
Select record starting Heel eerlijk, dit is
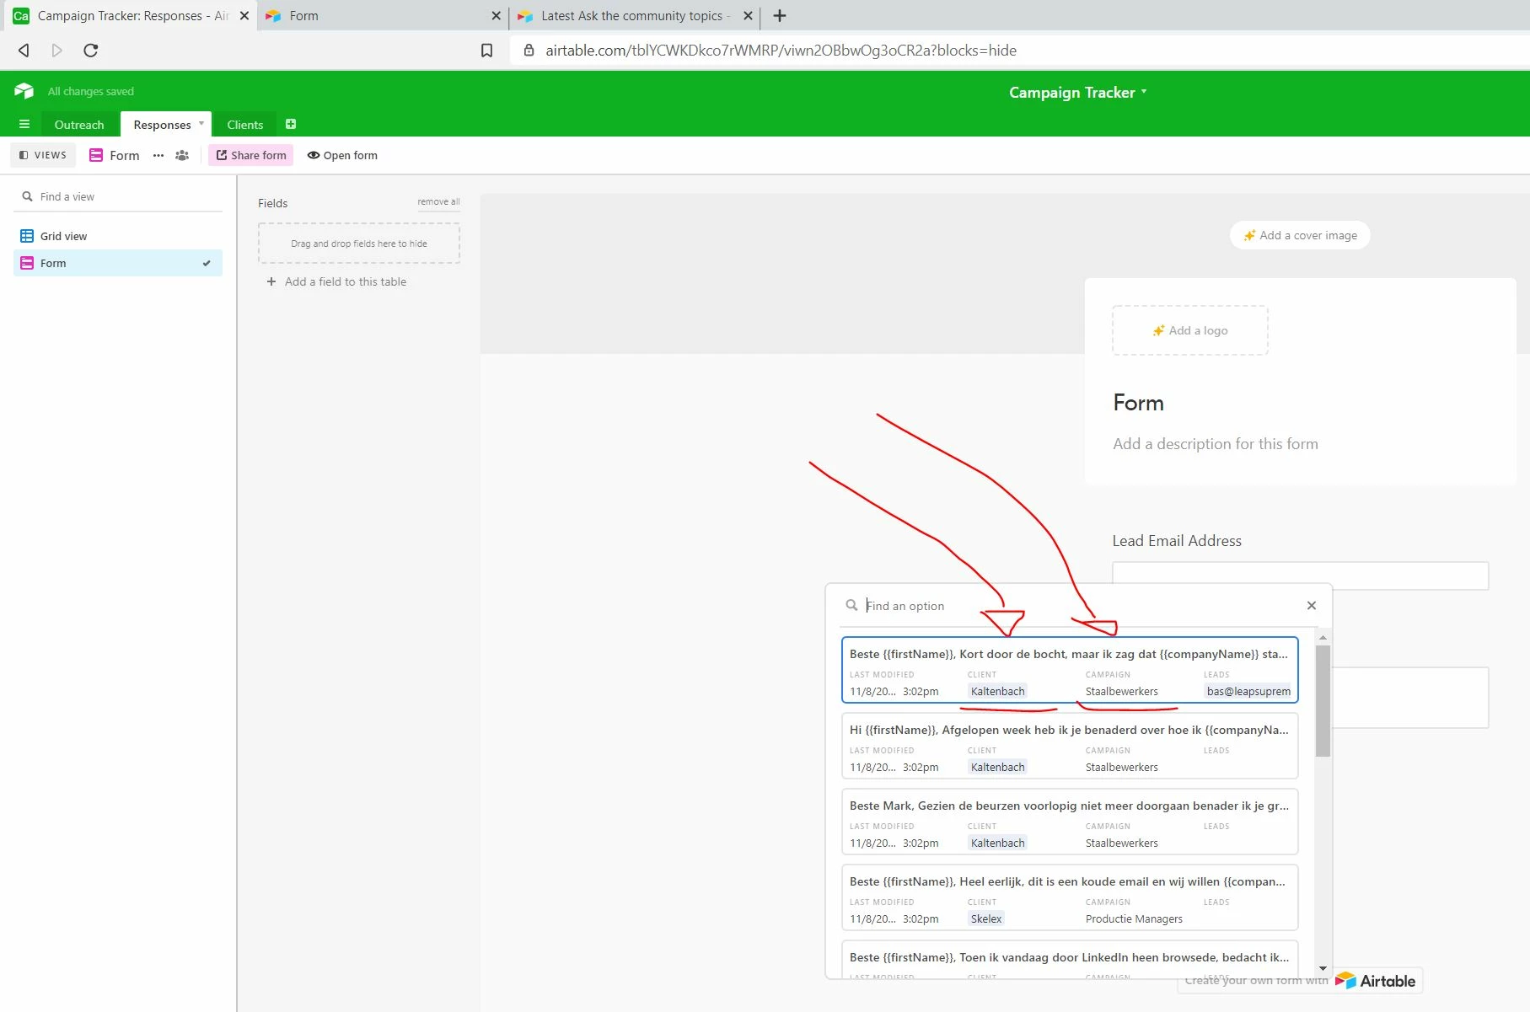pos(1070,897)
